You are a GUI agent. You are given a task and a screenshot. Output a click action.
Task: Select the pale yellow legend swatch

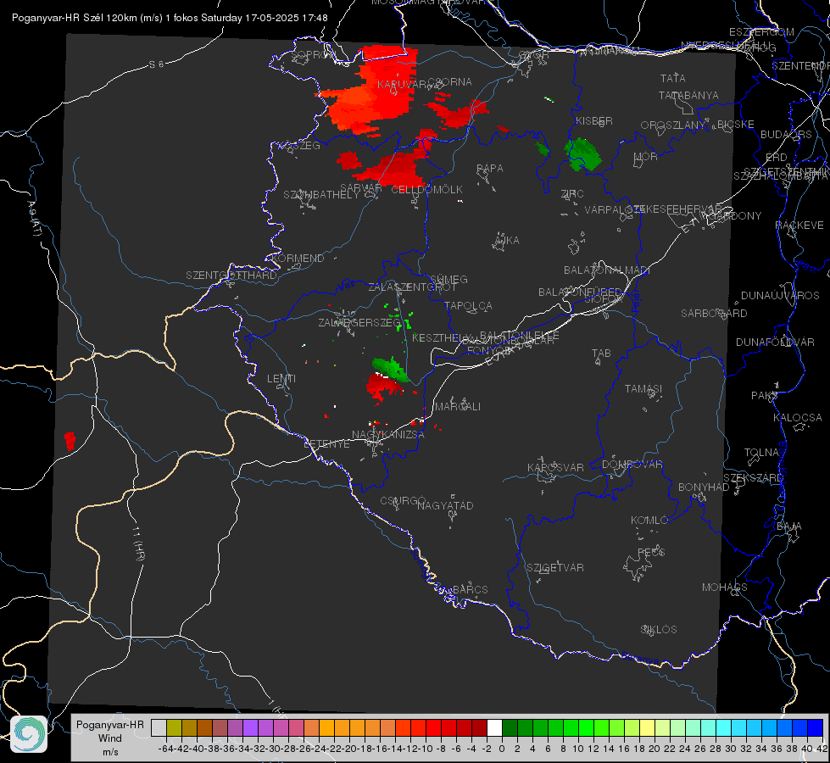(x=648, y=728)
